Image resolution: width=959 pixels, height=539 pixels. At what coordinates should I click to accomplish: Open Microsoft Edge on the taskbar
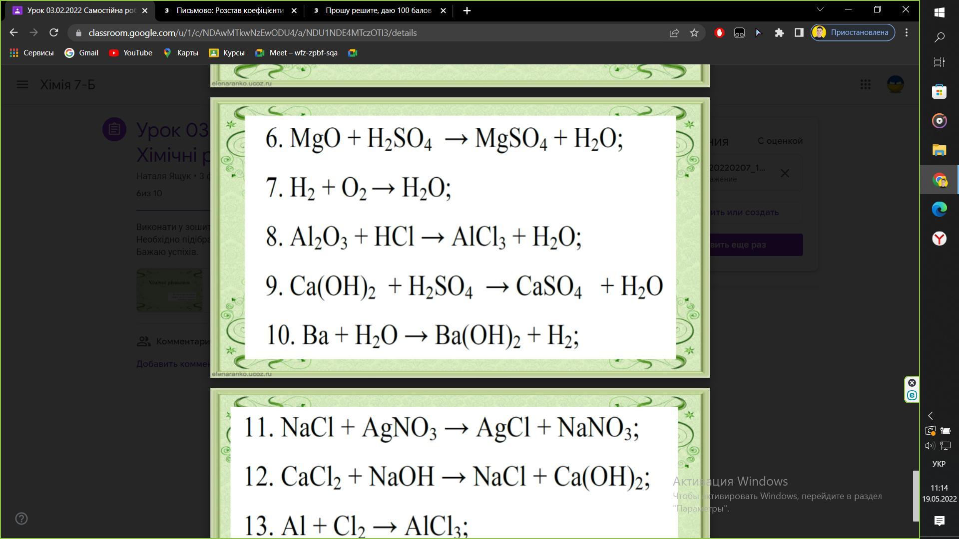[x=940, y=209]
